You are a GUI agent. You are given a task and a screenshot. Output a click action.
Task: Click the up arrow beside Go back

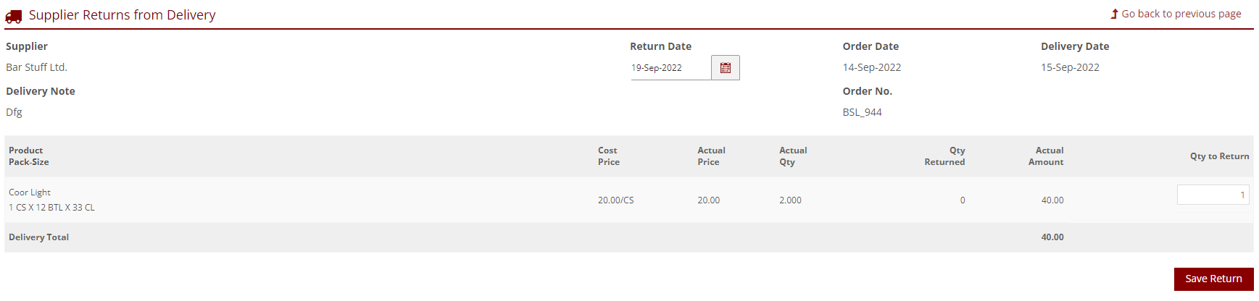[x=1114, y=14]
